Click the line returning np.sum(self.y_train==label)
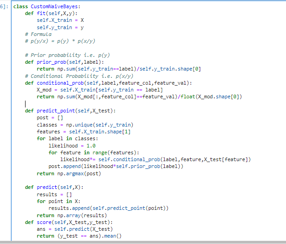 tap(119, 69)
